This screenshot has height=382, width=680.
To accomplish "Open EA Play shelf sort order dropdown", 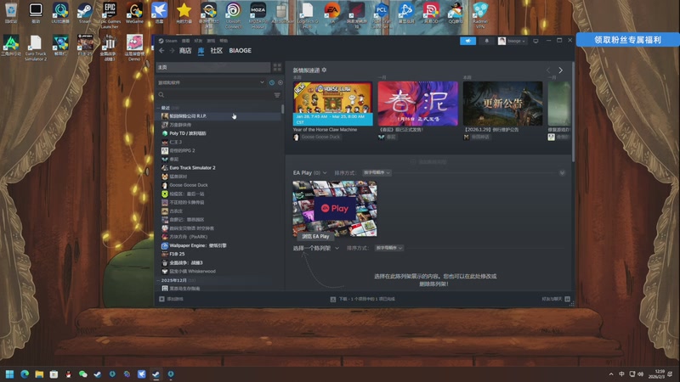I will [377, 173].
